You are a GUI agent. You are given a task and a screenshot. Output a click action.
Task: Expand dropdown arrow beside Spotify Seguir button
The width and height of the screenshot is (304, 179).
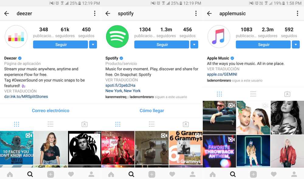(194, 44)
